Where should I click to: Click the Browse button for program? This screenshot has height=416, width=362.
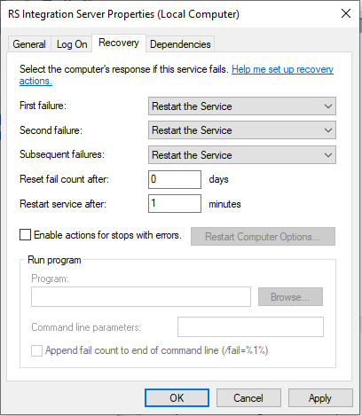290,296
